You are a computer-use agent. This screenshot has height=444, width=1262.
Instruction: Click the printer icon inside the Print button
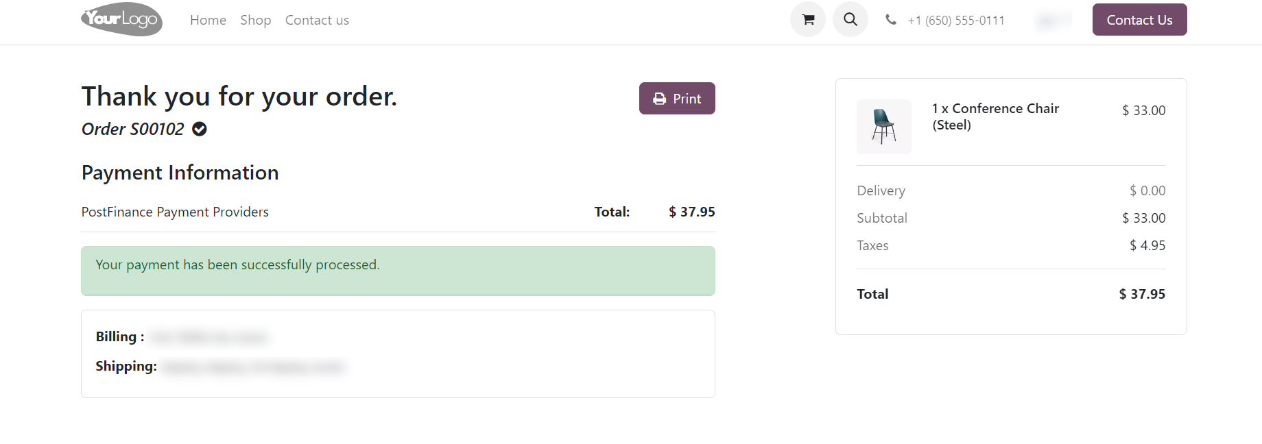coord(659,98)
